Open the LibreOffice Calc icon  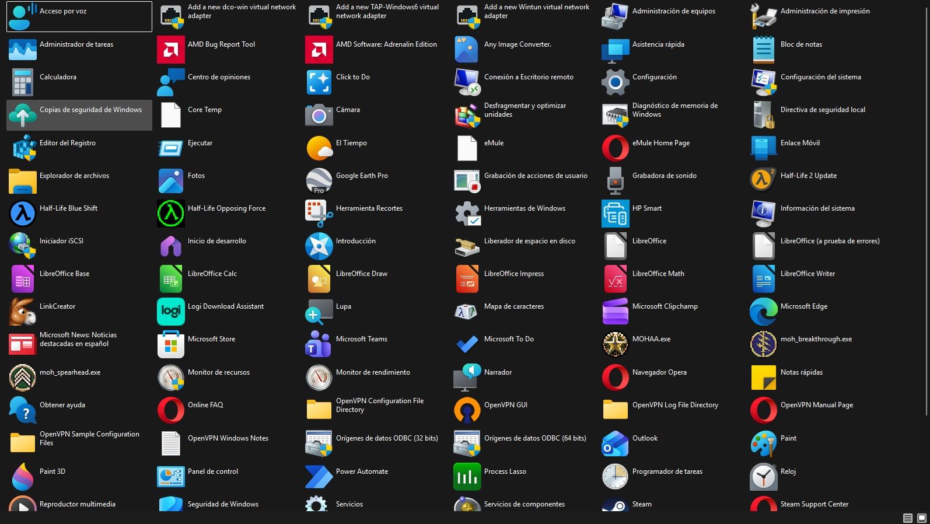tap(171, 279)
